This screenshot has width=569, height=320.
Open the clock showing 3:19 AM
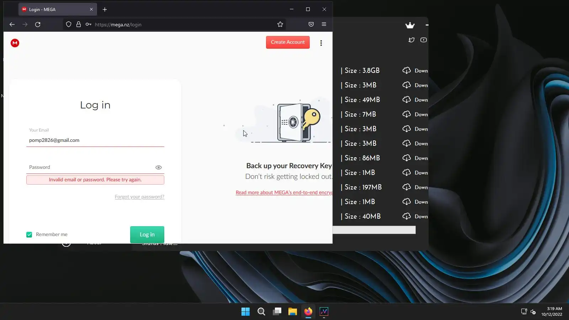click(x=552, y=312)
